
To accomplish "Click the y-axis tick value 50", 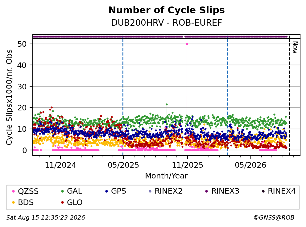I will click(x=22, y=44).
